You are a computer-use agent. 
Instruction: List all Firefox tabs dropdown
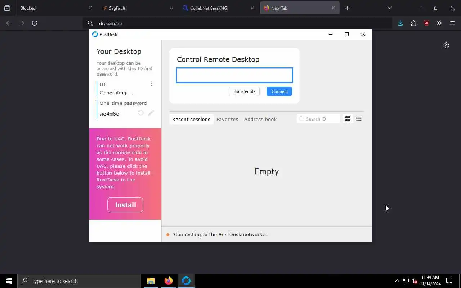click(x=389, y=8)
